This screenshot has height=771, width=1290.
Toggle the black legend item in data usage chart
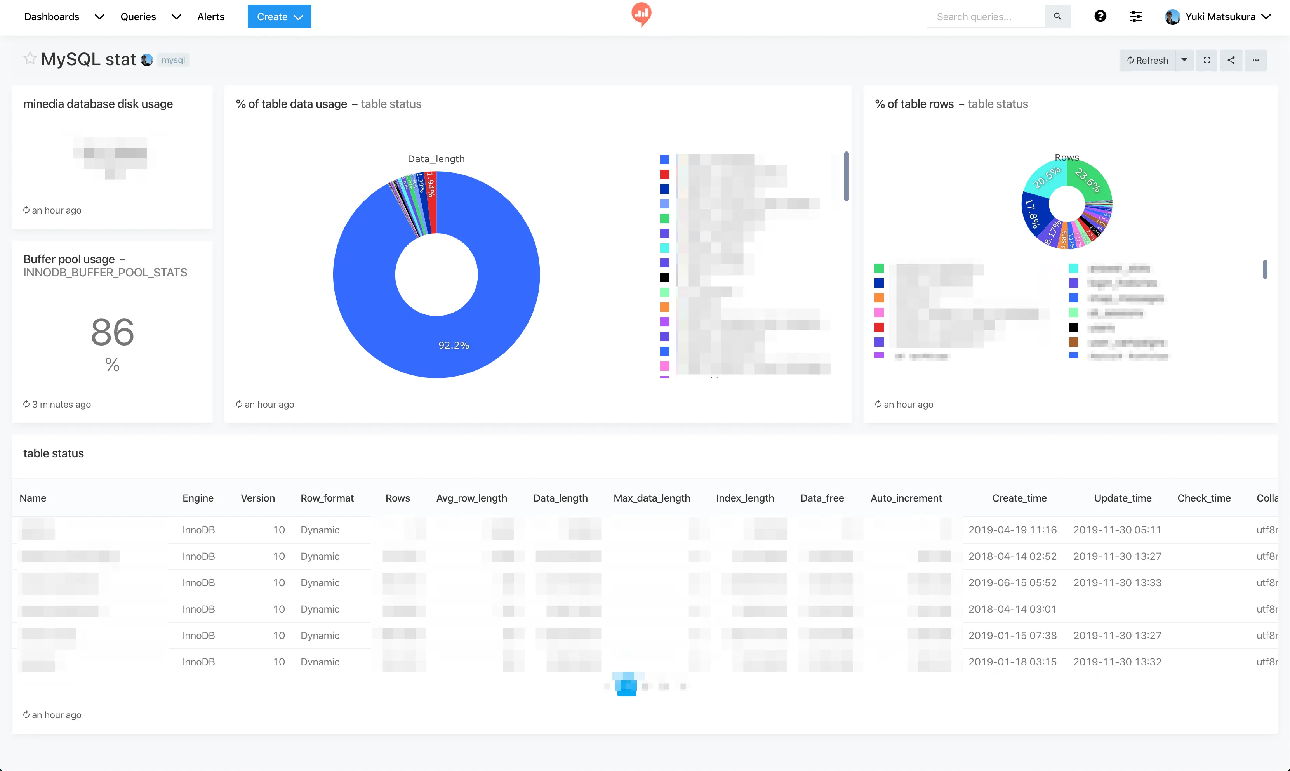point(664,278)
